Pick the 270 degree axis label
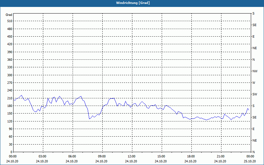This screenshot has height=165, width=264. 10,83
